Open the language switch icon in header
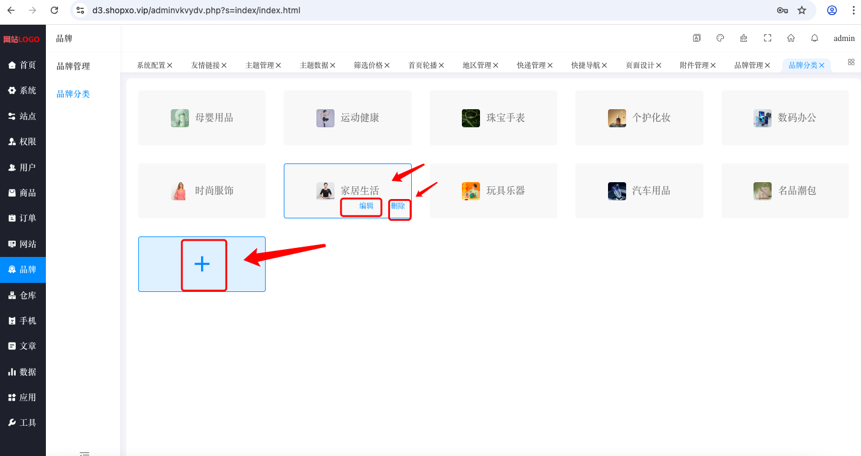 tap(696, 38)
